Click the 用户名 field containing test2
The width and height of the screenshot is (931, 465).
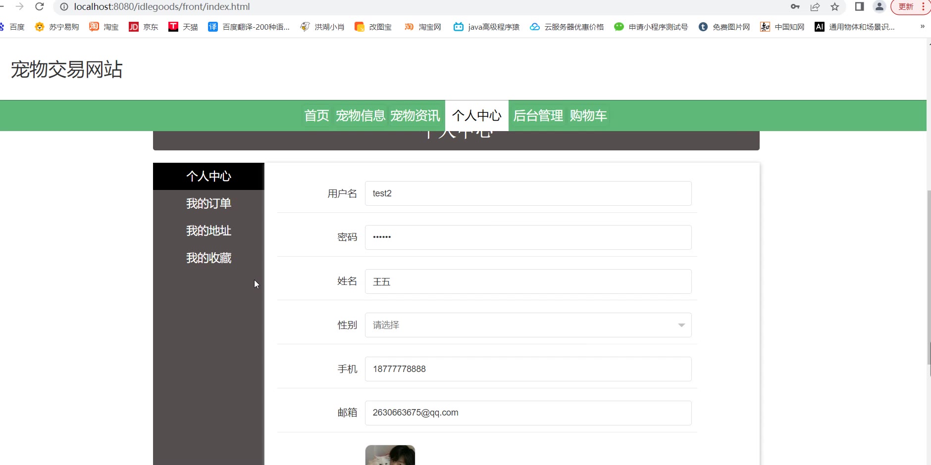(528, 193)
